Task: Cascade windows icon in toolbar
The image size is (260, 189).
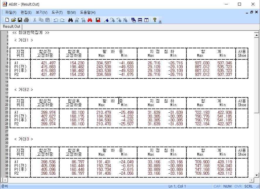Action: (x=133, y=20)
